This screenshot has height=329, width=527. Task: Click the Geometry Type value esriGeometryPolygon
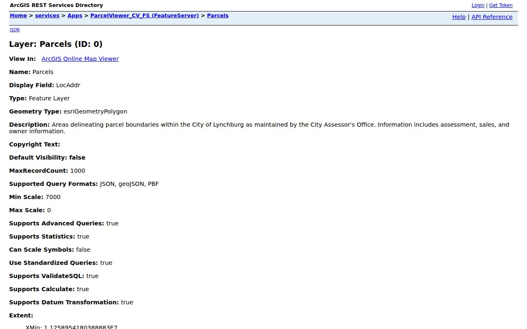[x=95, y=111]
